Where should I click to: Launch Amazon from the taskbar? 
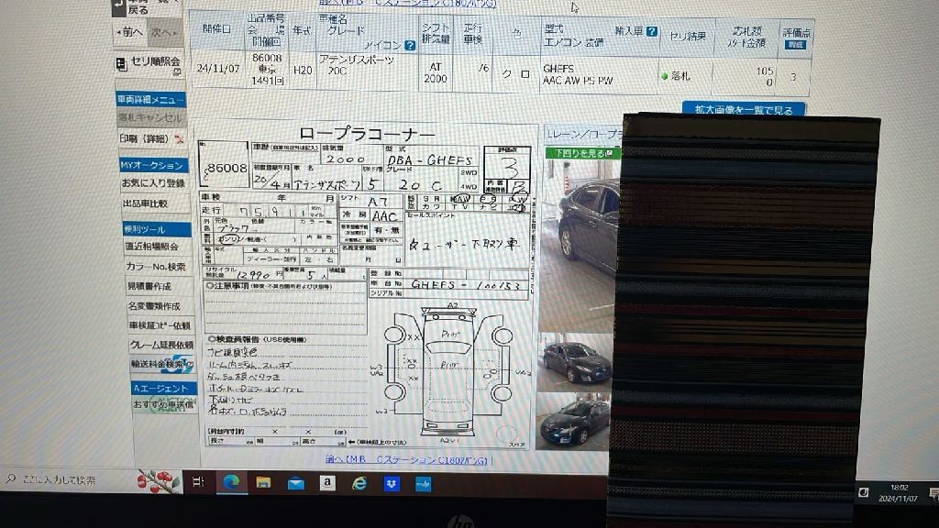(x=327, y=483)
